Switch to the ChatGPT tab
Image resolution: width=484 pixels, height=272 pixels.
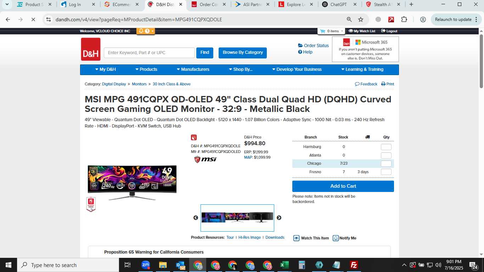pos(339,5)
